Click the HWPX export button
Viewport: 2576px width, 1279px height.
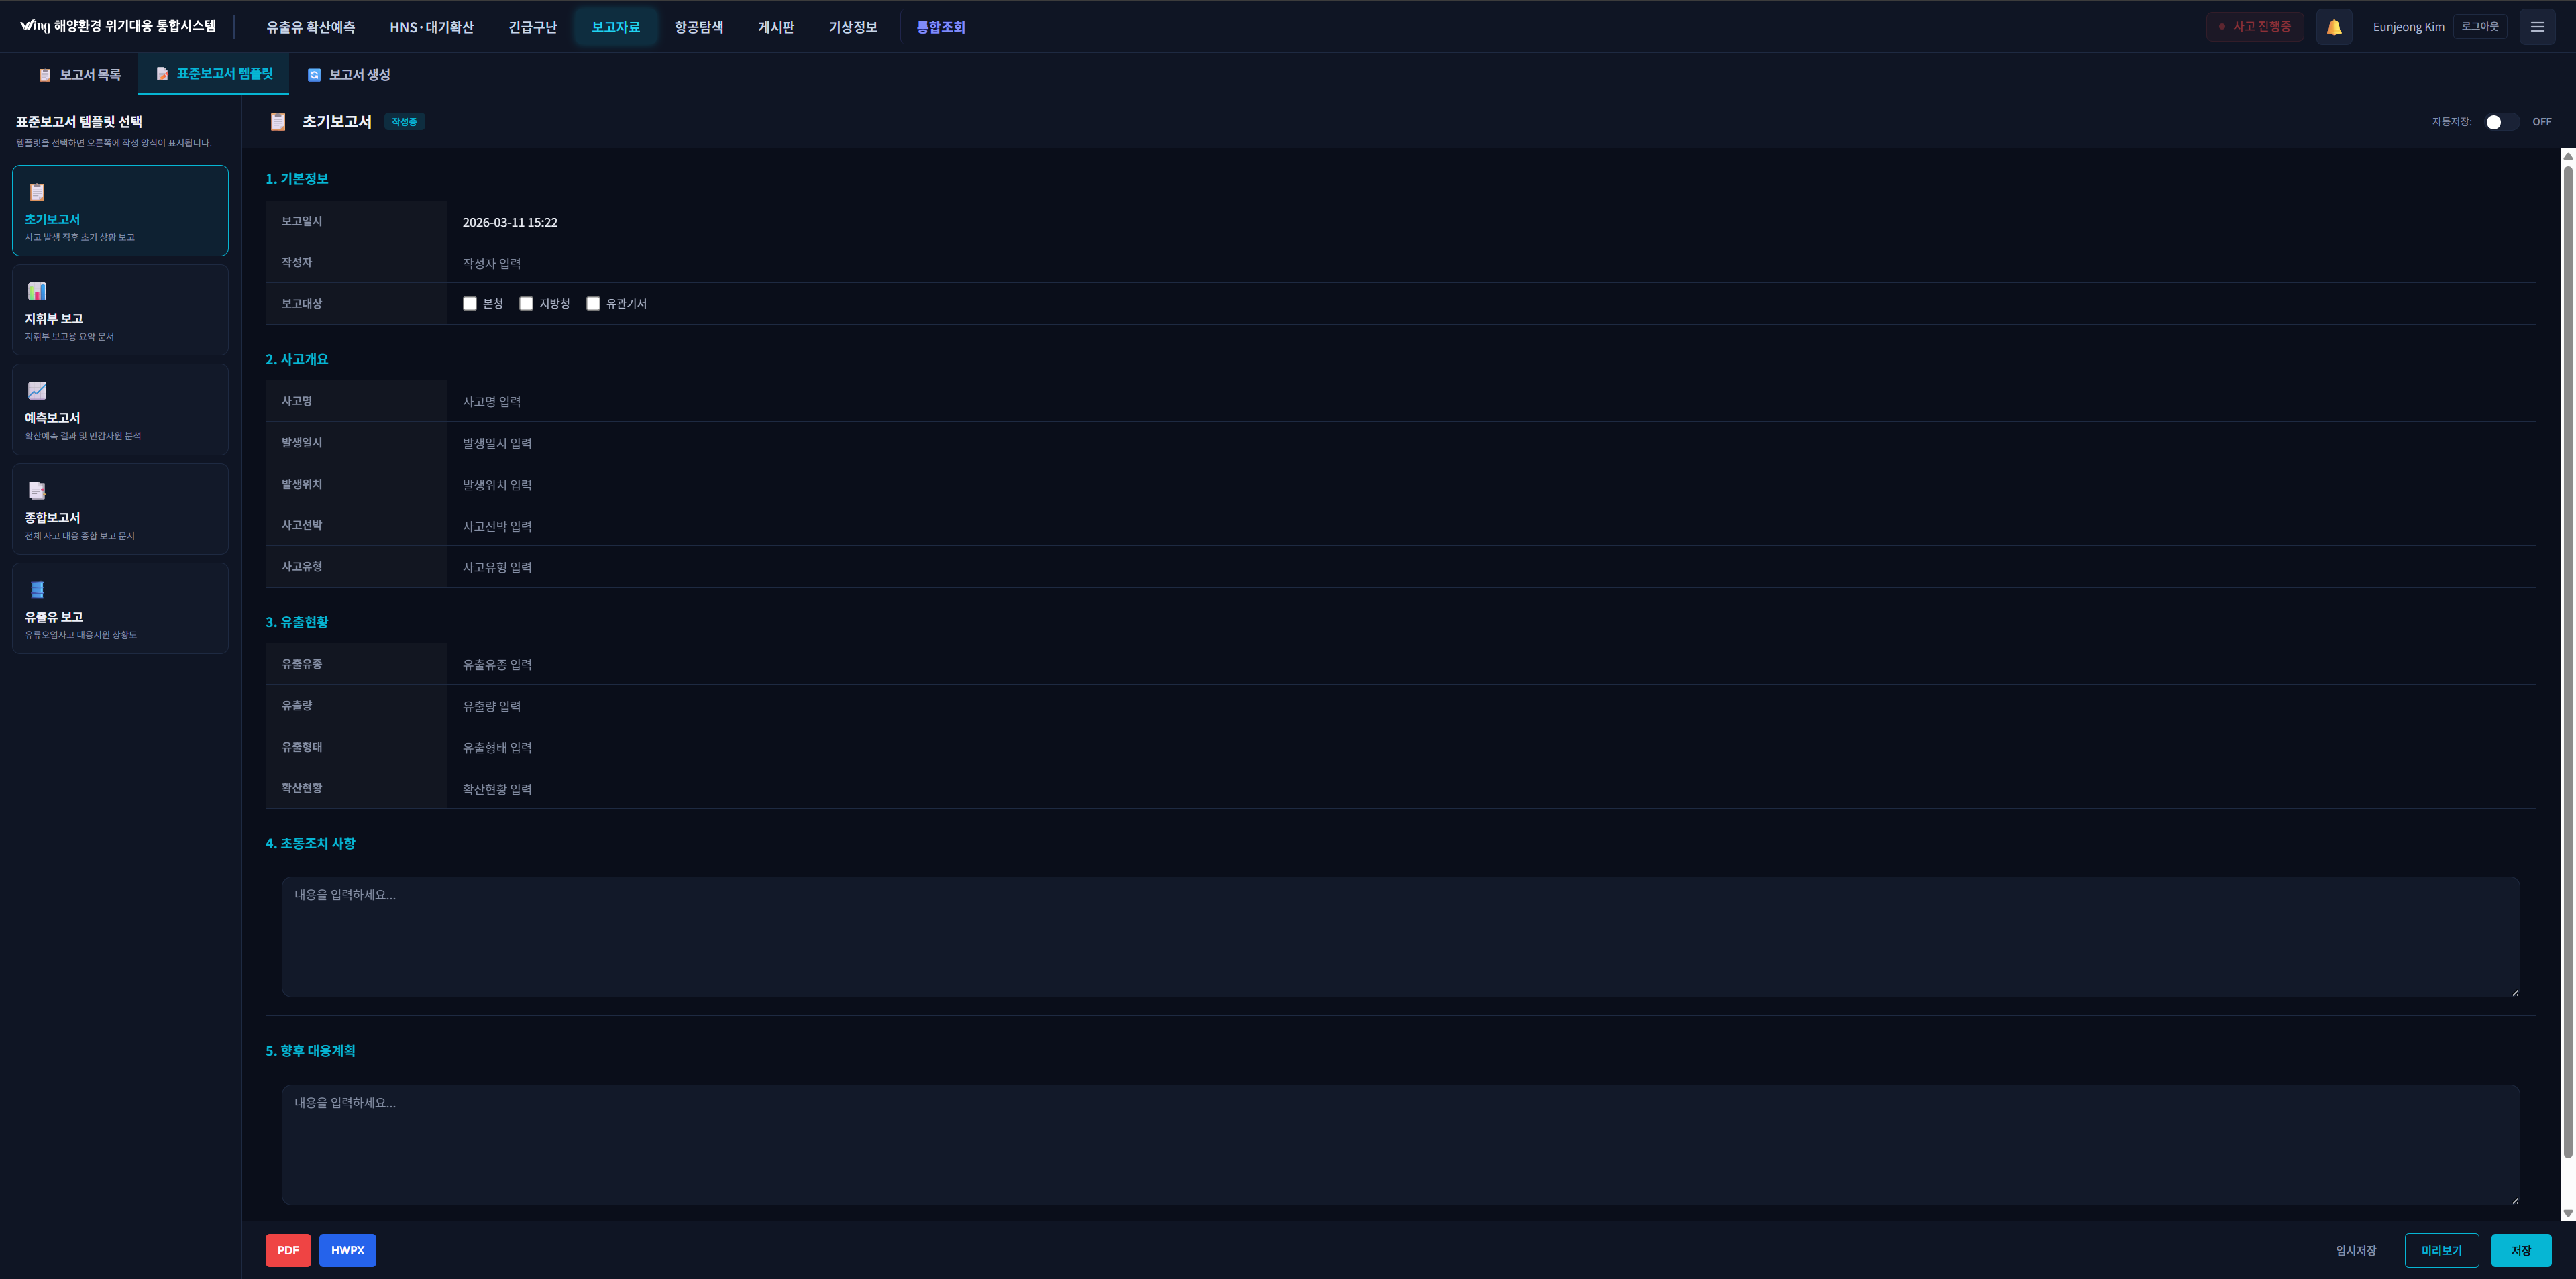click(347, 1250)
